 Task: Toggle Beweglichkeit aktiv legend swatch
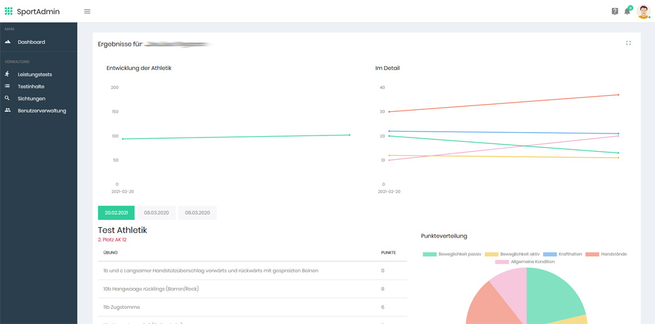tap(491, 254)
